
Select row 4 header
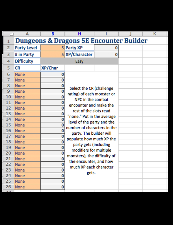pos(8,61)
